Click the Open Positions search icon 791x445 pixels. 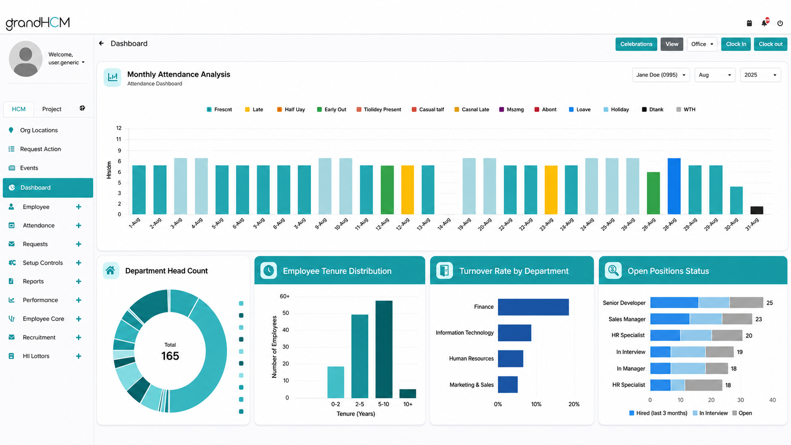click(x=613, y=270)
